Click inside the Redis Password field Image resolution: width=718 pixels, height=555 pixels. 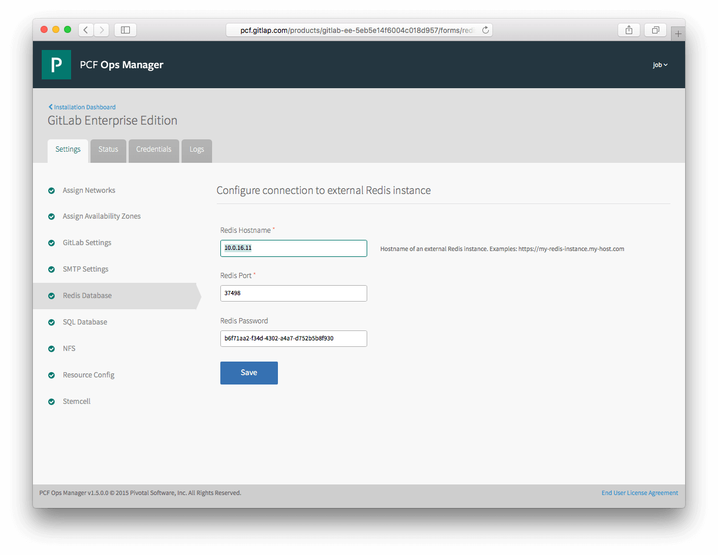point(293,339)
